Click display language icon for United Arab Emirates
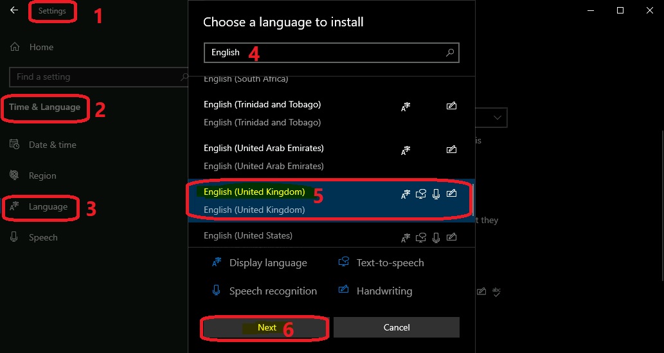 pyautogui.click(x=406, y=150)
